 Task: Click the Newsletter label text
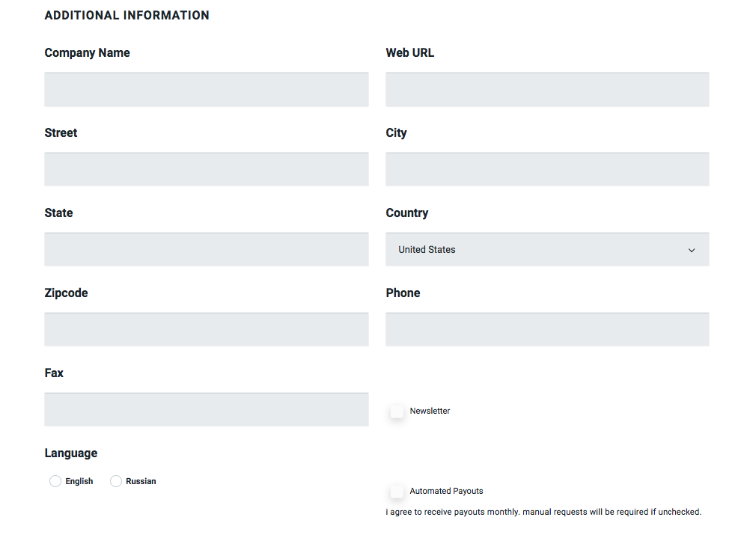pos(430,411)
